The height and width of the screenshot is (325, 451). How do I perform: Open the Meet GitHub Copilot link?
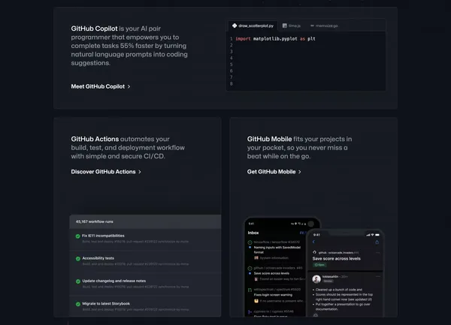coord(101,86)
